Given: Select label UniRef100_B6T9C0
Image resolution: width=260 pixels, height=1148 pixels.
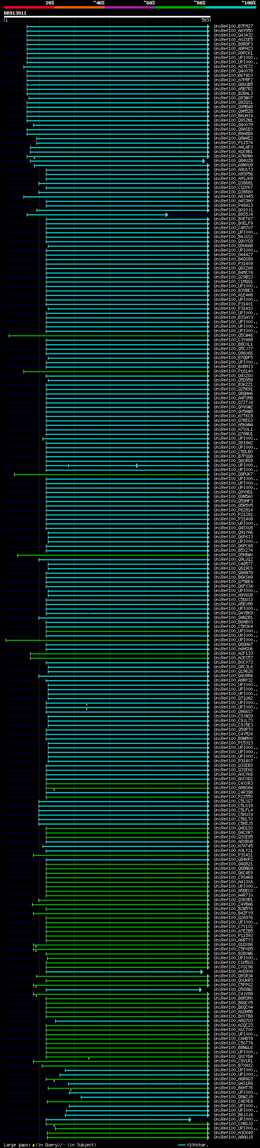Looking at the screenshot, I should pyautogui.click(x=233, y=76).
